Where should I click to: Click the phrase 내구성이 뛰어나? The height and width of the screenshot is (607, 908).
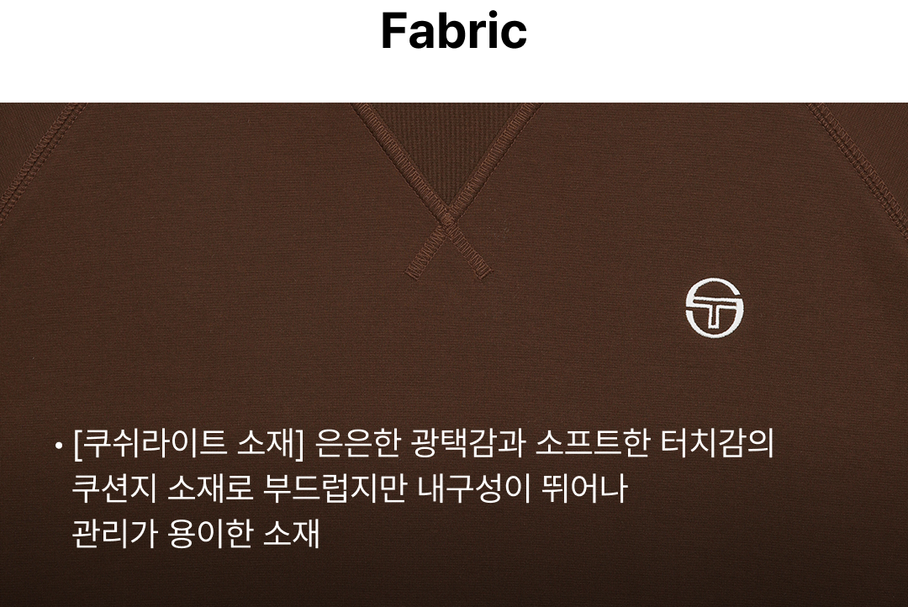tap(522, 488)
